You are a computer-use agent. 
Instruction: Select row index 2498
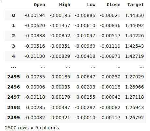pos(13,107)
